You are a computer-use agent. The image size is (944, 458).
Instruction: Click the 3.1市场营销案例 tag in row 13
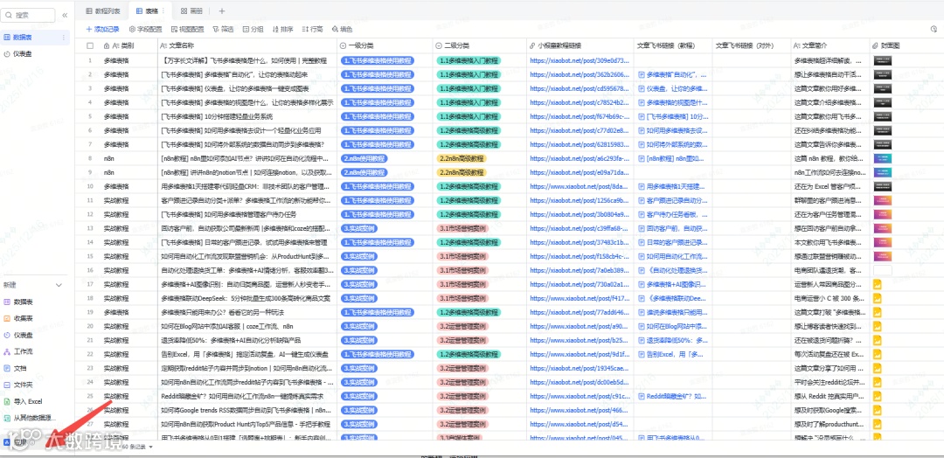point(462,228)
